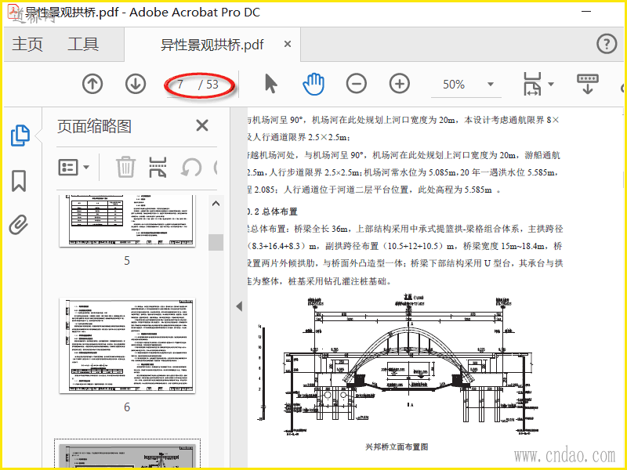The height and width of the screenshot is (470, 627).
Task: Edit current page number 7 field
Action: pos(181,85)
